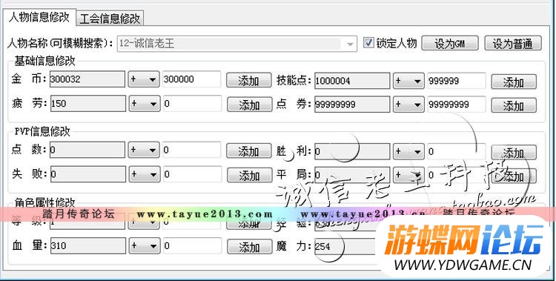Open the 失败 operator dropdown
This screenshot has height=281, width=556.
tap(145, 174)
